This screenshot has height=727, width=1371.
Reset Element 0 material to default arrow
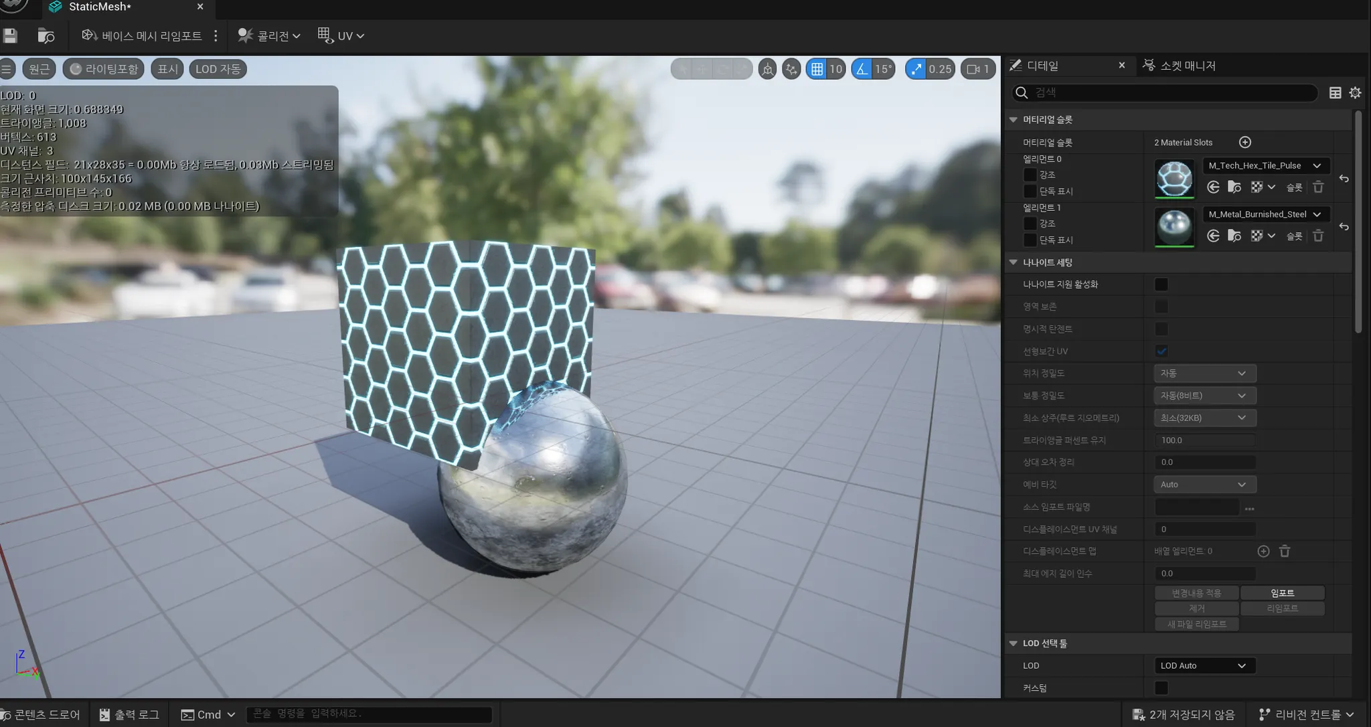coord(1344,179)
